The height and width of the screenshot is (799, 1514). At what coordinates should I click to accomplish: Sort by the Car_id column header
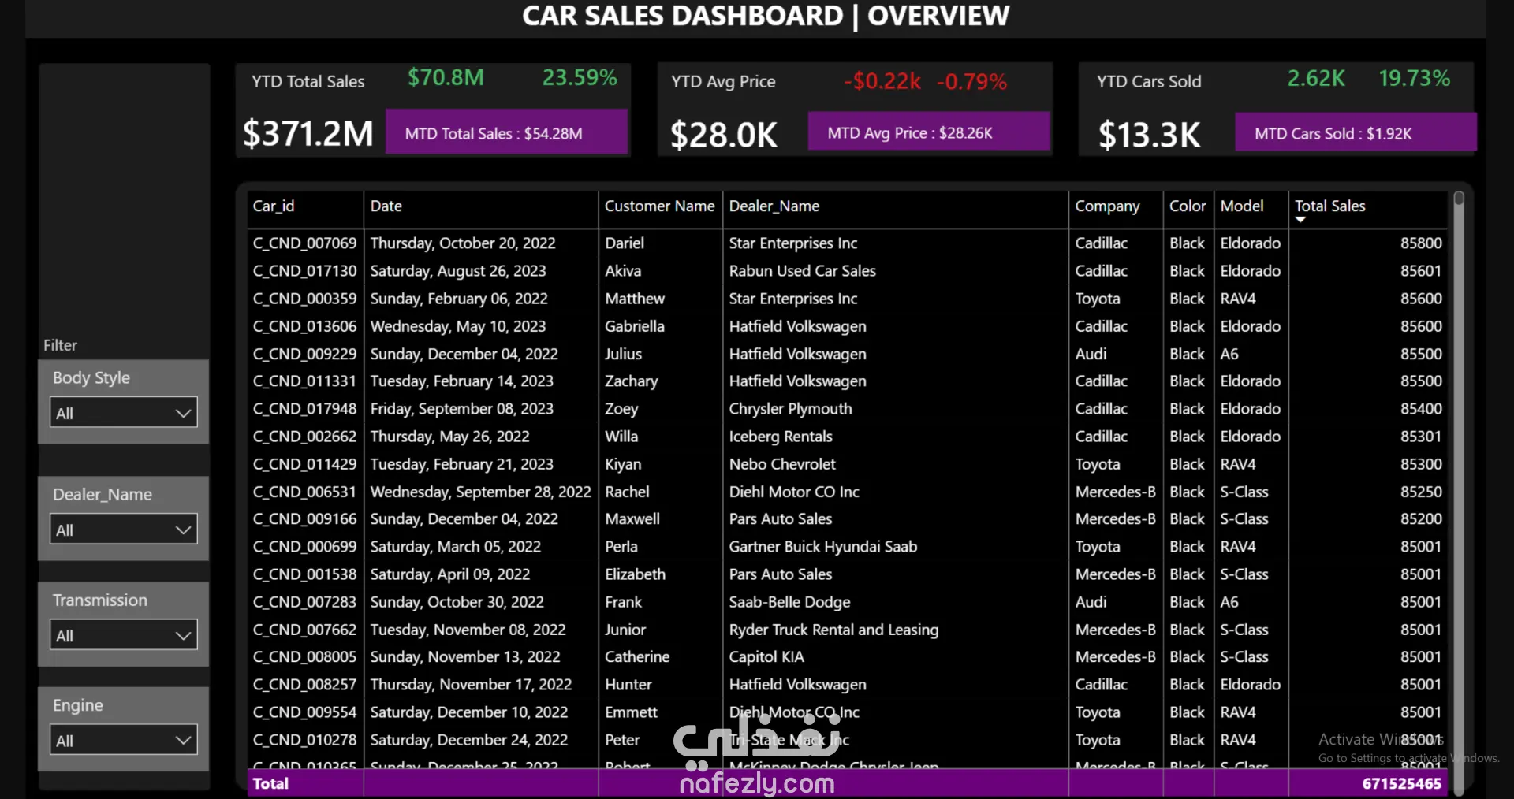tap(274, 206)
